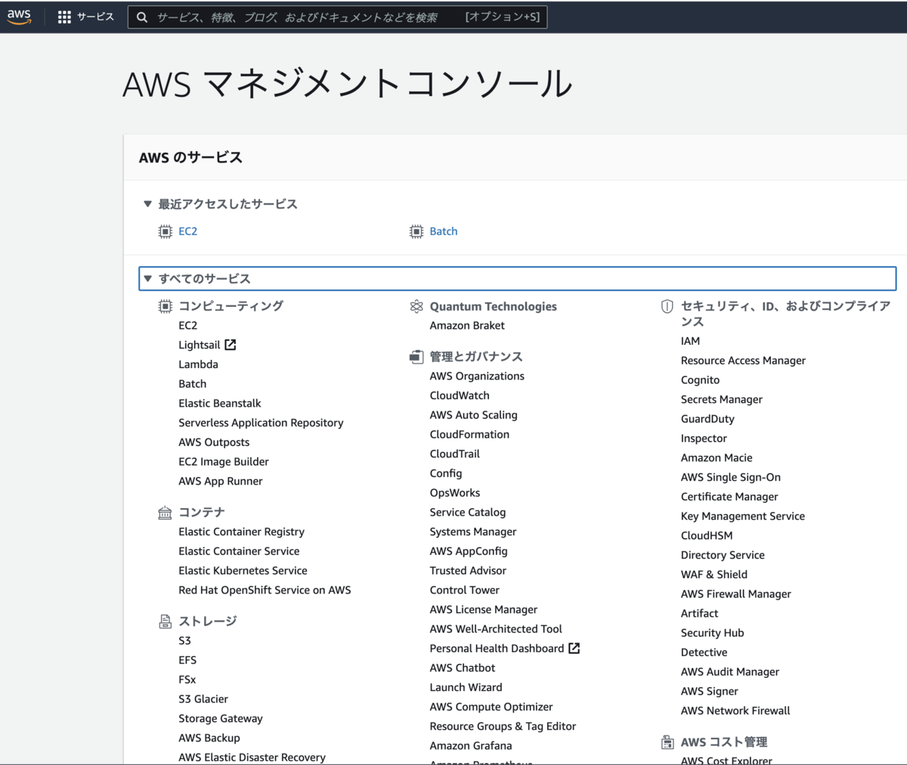This screenshot has width=907, height=765.
Task: Open Trusted Advisor
Action: [x=468, y=571]
